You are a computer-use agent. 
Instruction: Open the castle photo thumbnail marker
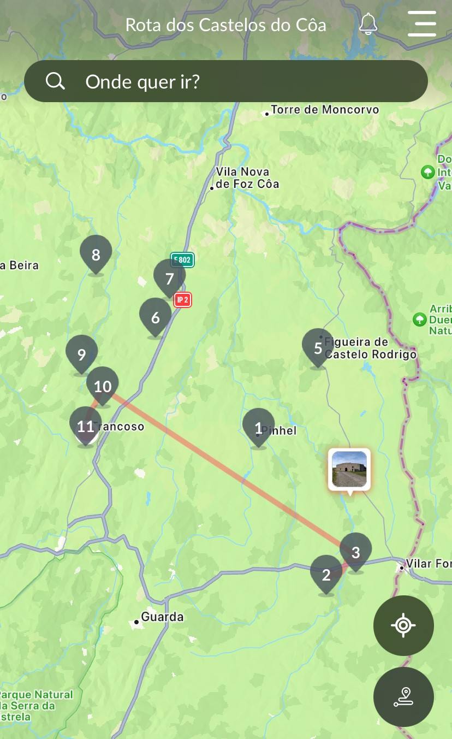pos(349,469)
